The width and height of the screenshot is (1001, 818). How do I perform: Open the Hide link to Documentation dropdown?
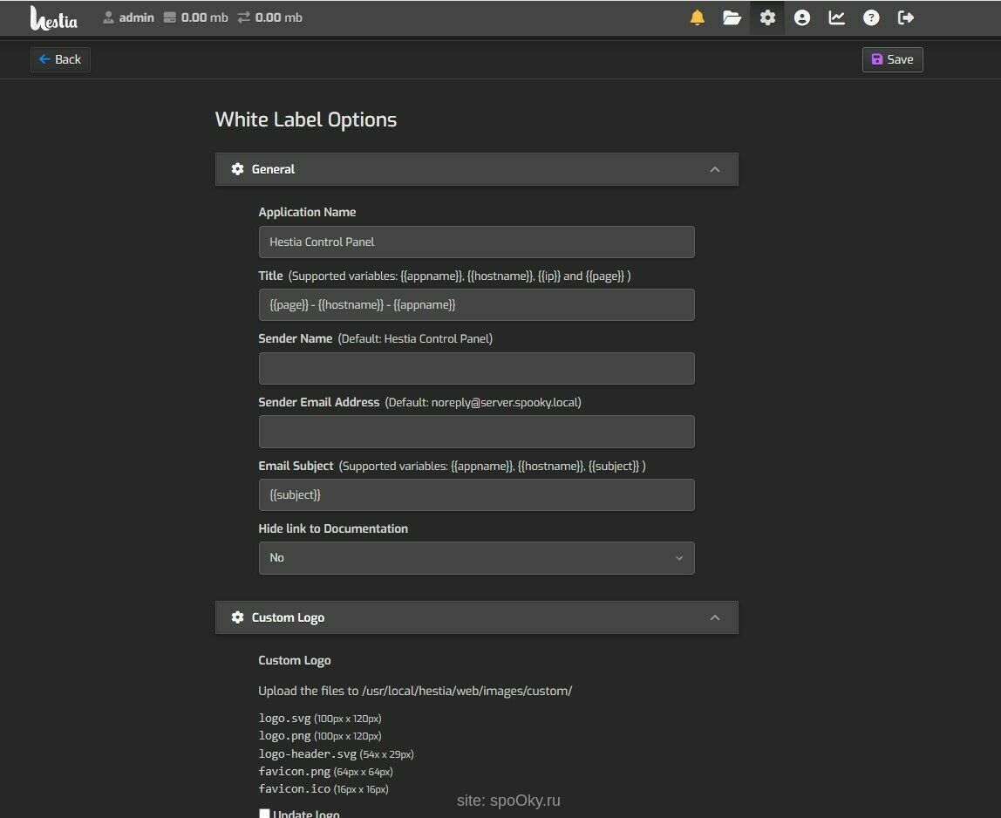point(476,558)
